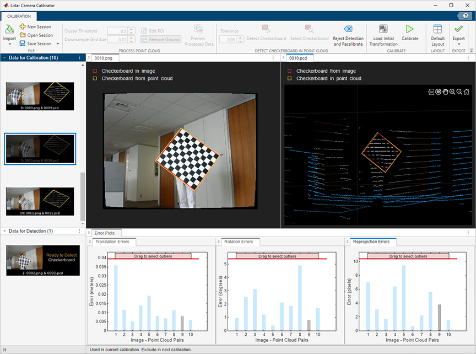Open the Rotate tool in point cloud viewer

pos(438,92)
